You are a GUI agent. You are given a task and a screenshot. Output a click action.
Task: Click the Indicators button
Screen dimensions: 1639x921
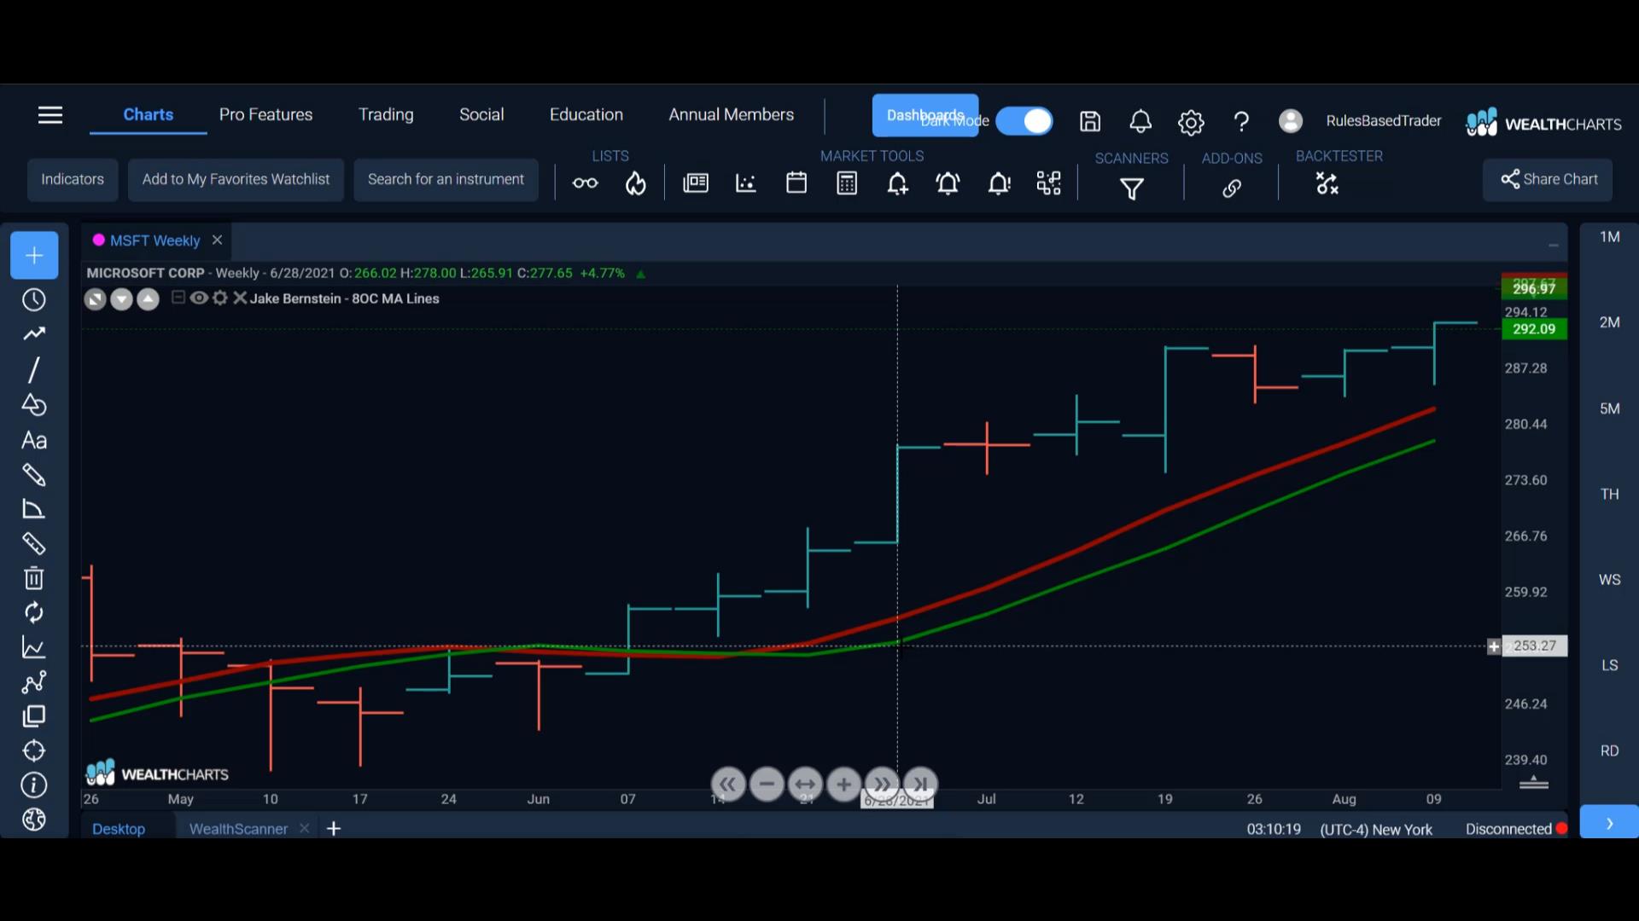tap(73, 179)
